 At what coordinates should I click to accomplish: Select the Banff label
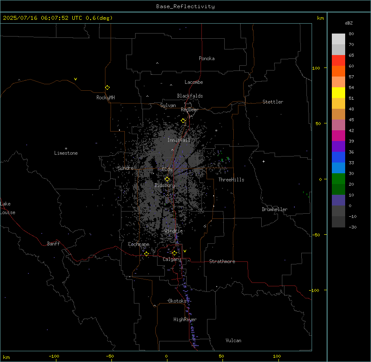53,244
